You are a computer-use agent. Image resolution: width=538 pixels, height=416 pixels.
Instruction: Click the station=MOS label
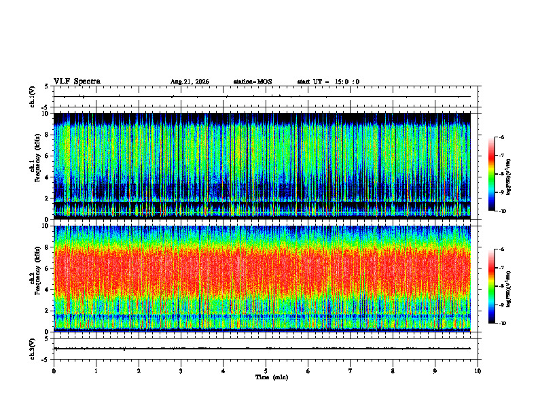[253, 82]
